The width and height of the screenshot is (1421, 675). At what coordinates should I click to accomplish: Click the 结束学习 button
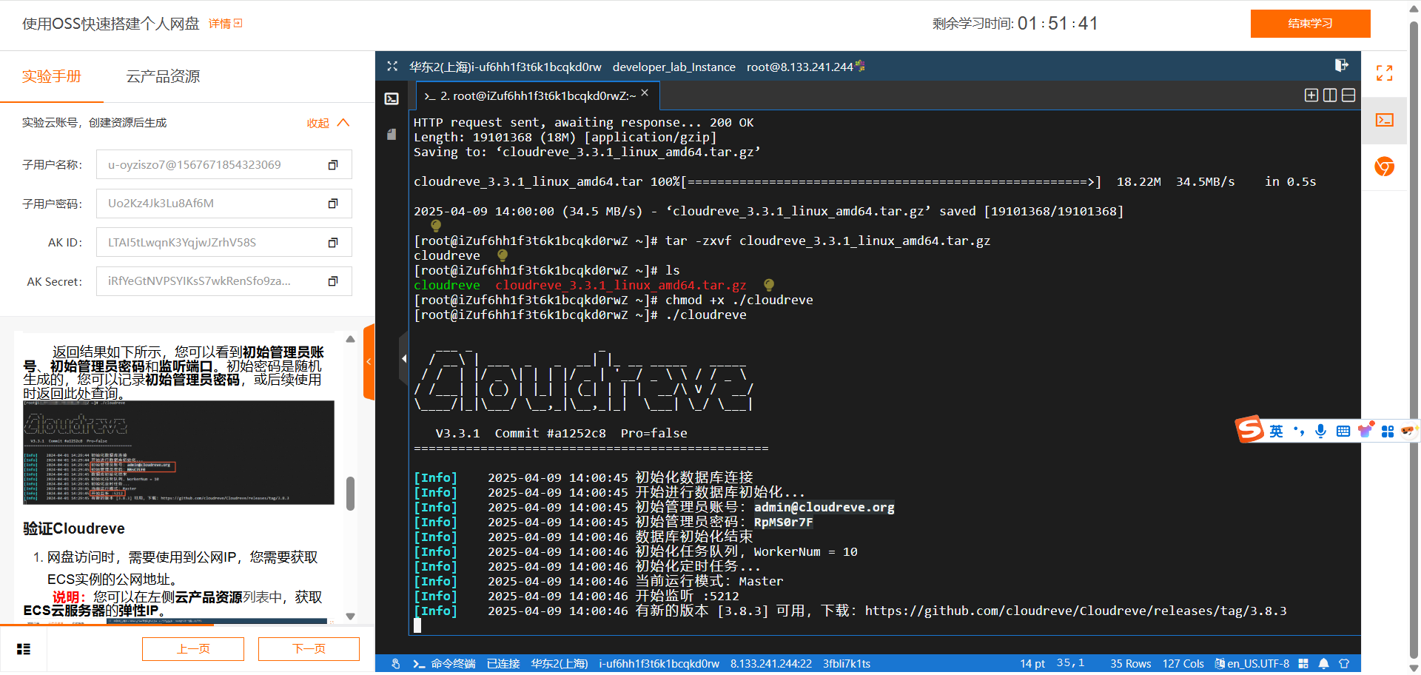click(x=1310, y=24)
